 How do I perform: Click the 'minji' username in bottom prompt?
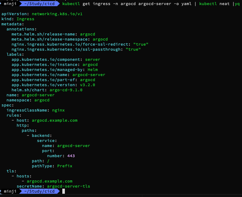pos(10,191)
